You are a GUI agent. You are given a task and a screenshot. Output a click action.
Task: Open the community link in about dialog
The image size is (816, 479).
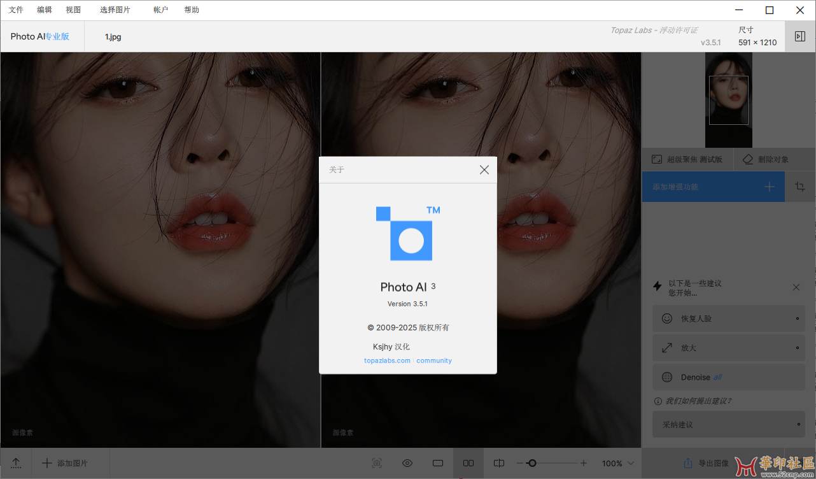[434, 361]
